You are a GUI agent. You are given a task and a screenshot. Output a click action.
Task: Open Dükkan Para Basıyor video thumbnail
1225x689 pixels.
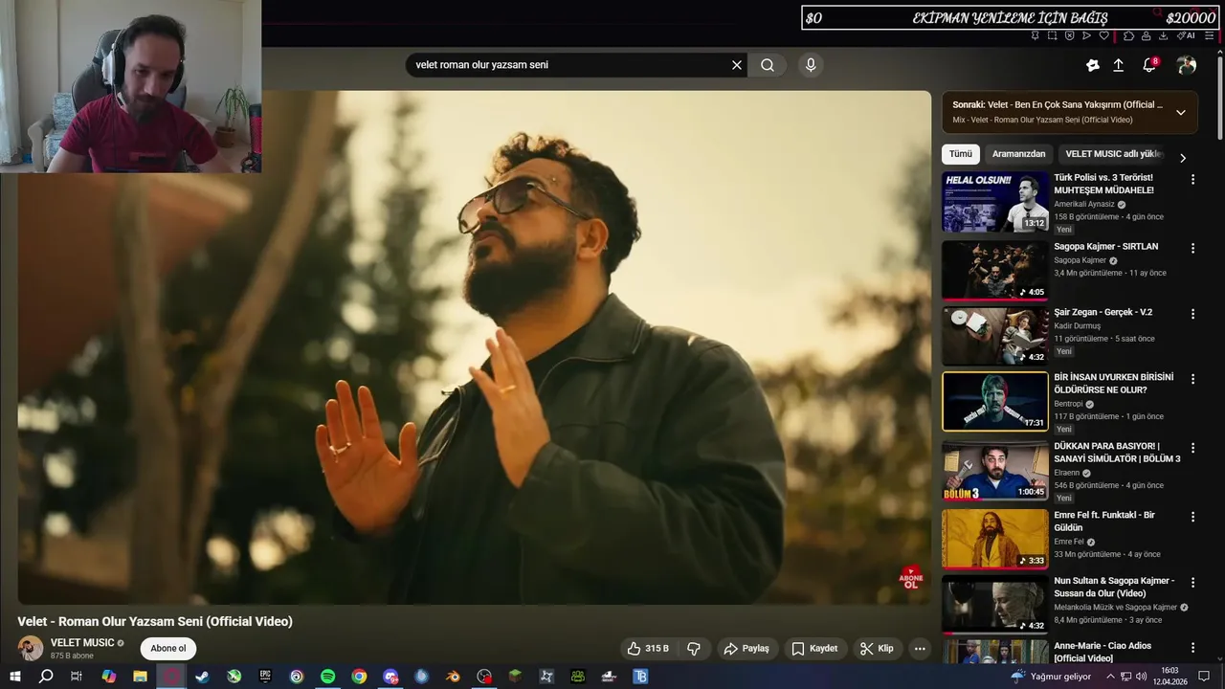click(x=995, y=470)
